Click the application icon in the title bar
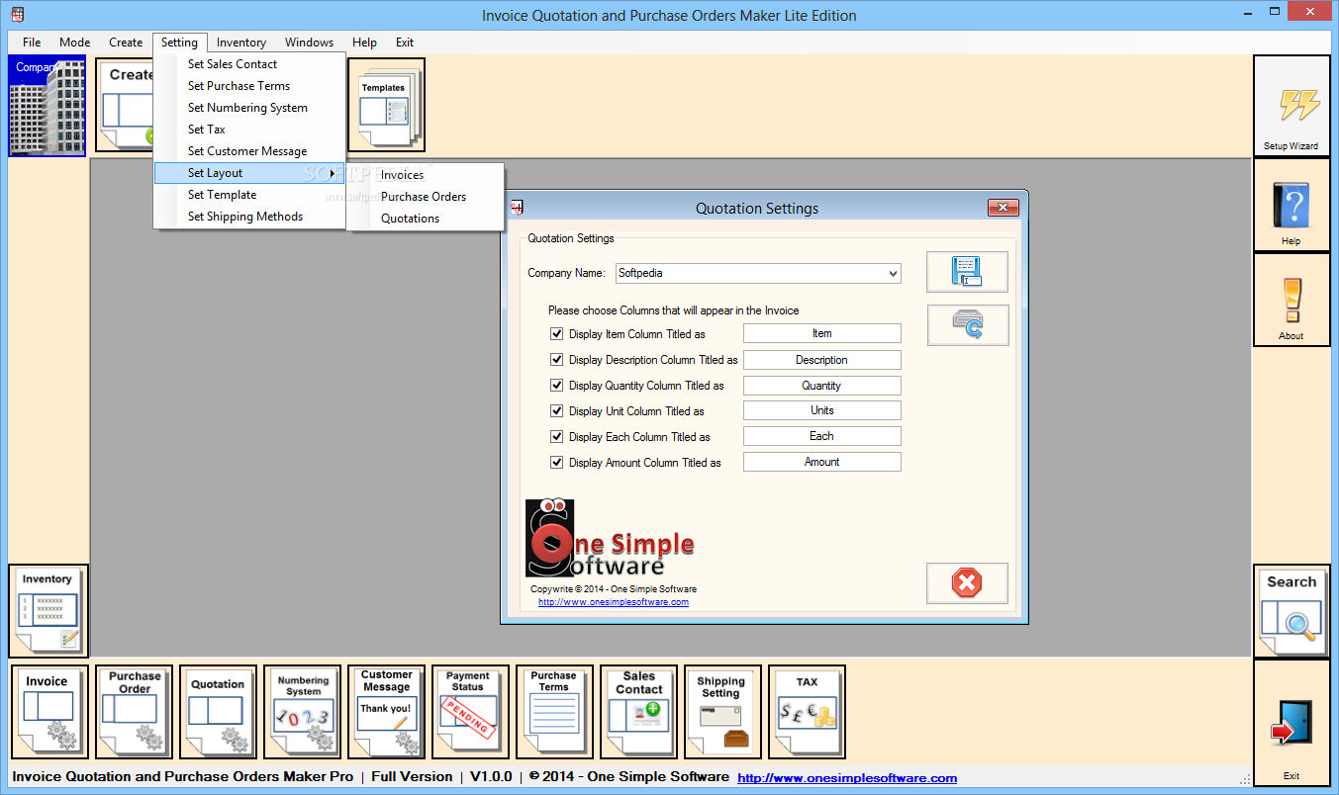The width and height of the screenshot is (1339, 795). point(17,15)
